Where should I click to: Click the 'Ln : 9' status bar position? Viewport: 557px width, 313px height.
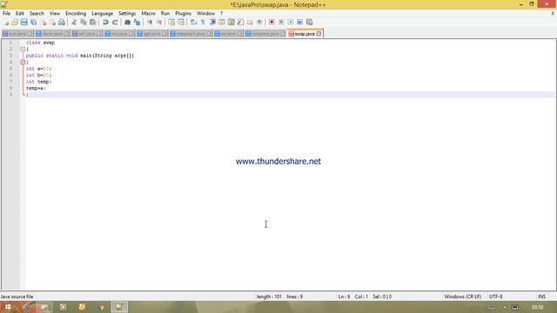coord(344,296)
